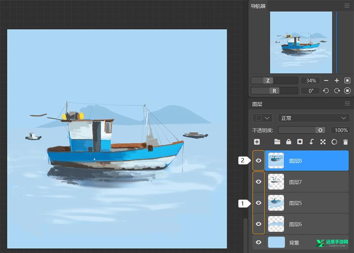Click the 0° rotation value field
Screen dimensions: 354x253
click(311, 91)
